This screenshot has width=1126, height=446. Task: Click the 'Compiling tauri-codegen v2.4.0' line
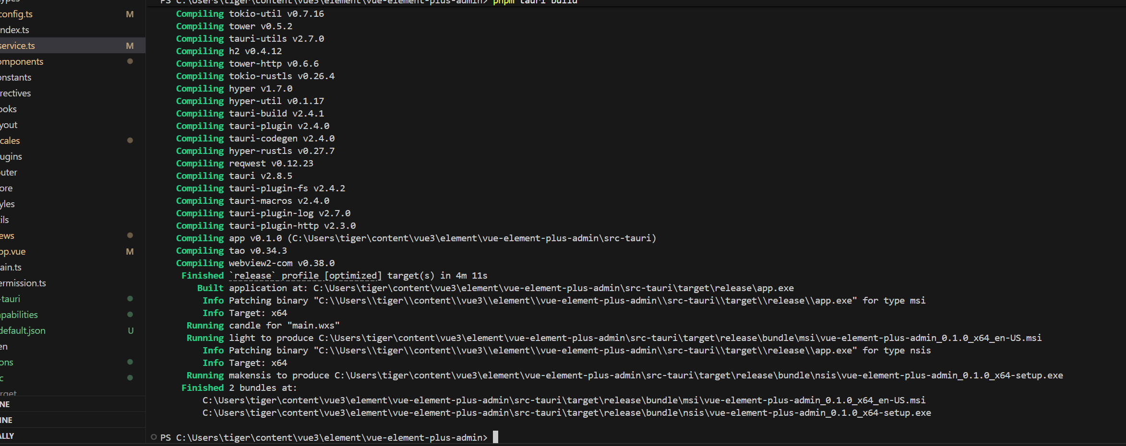[x=255, y=139]
